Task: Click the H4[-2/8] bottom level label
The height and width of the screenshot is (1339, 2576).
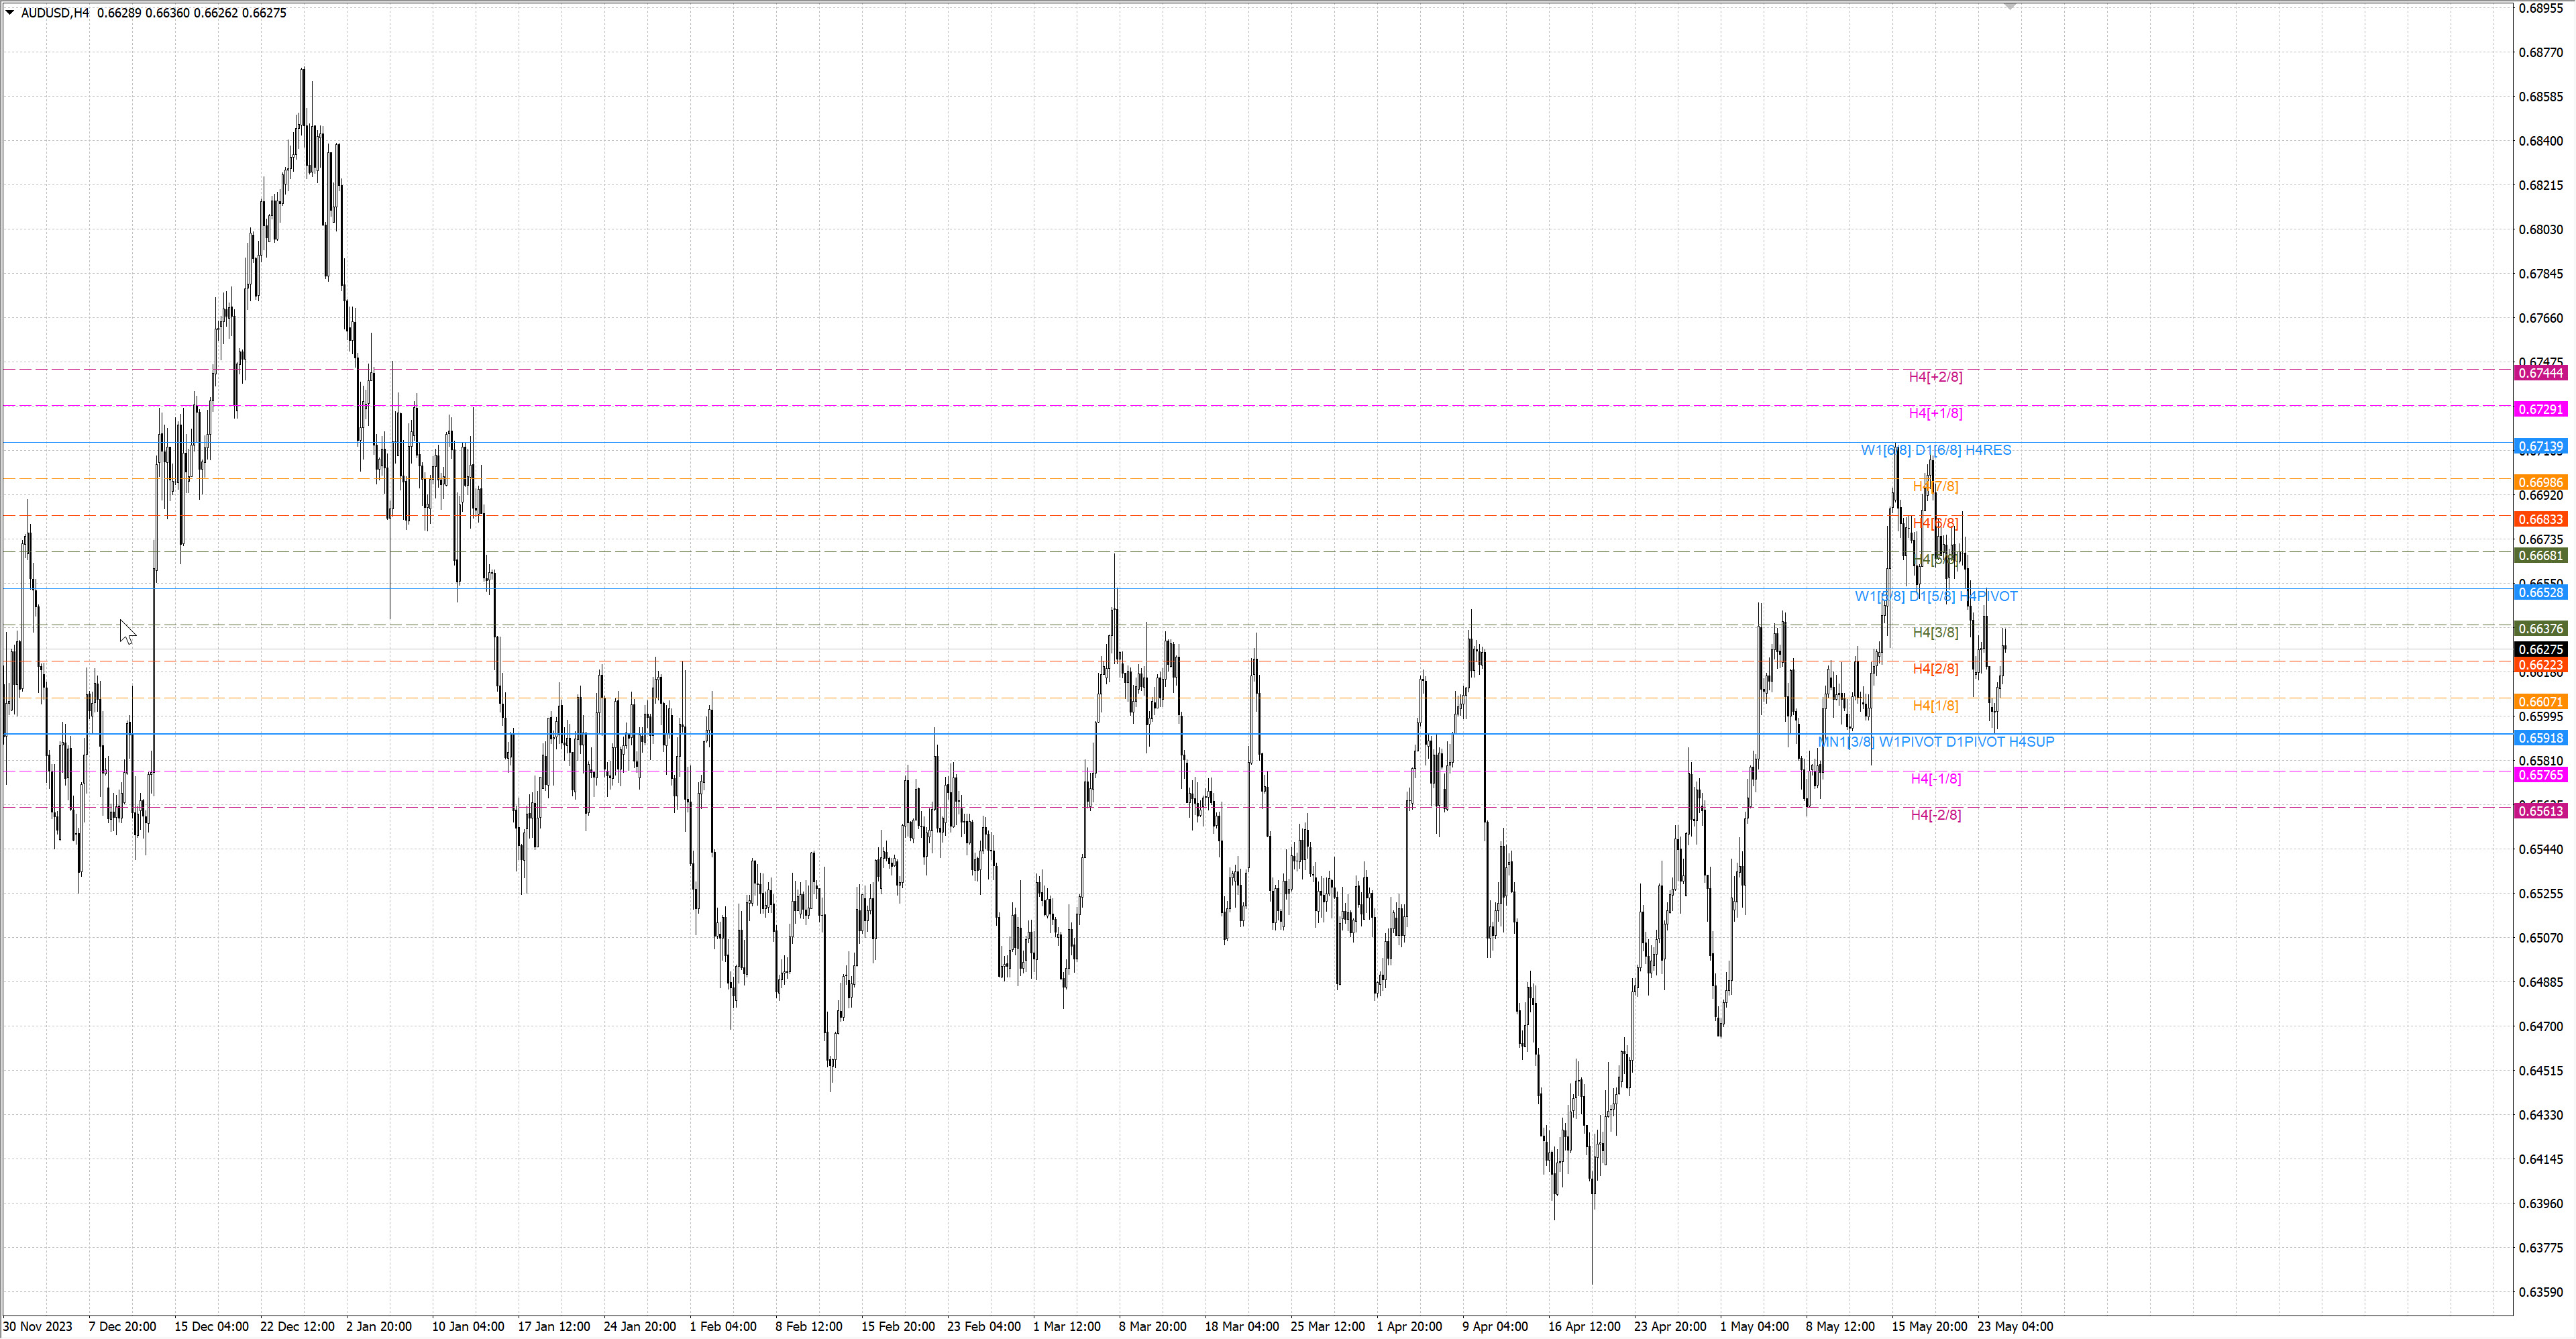Action: [1935, 815]
